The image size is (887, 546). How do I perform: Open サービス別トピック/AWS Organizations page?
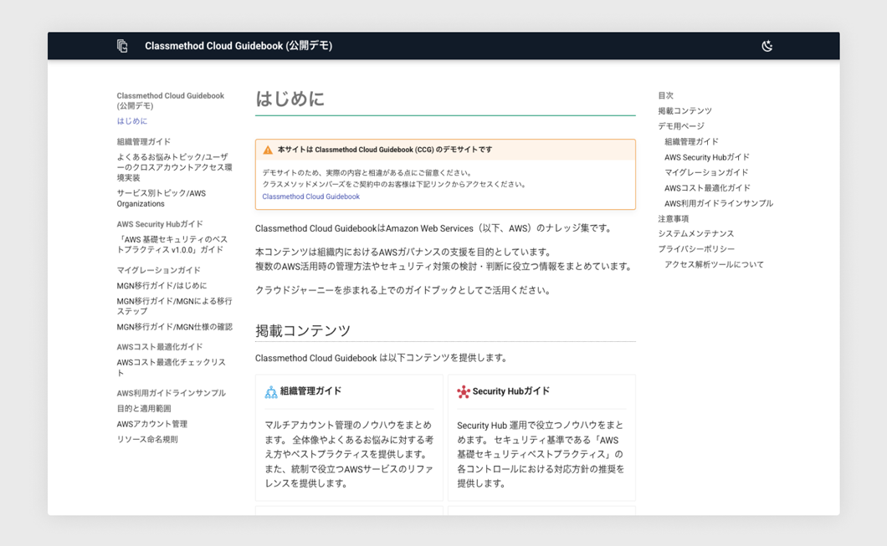coord(161,198)
